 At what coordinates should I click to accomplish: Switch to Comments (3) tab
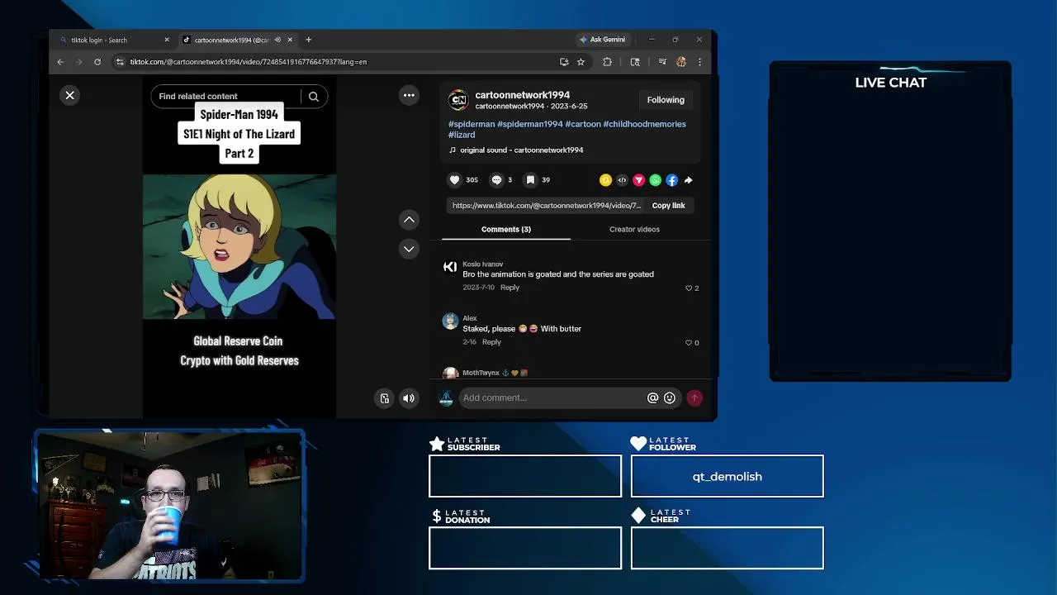pyautogui.click(x=506, y=230)
